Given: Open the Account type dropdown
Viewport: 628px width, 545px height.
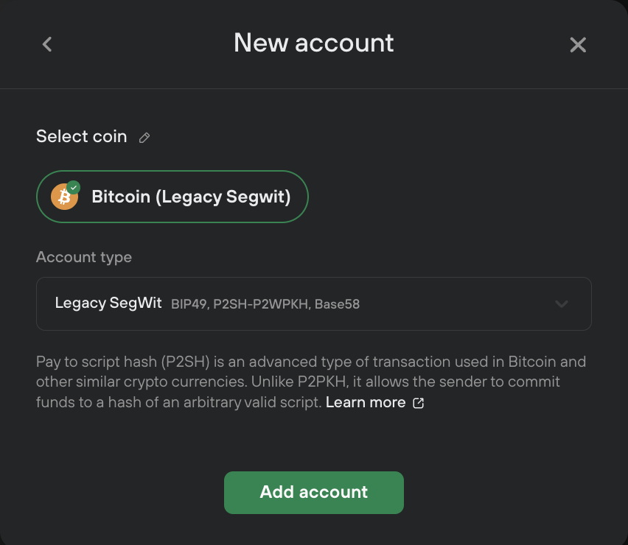Looking at the screenshot, I should point(313,303).
